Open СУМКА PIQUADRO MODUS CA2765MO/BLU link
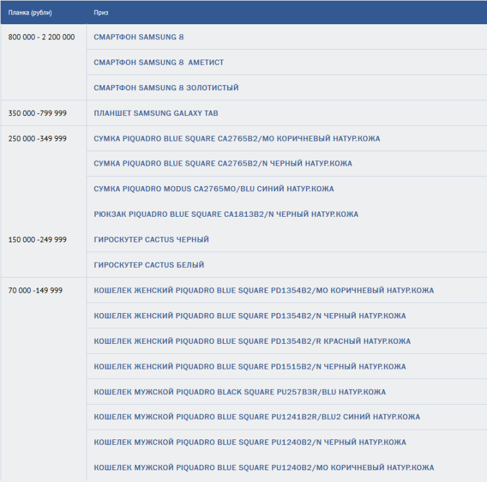The image size is (487, 482). click(214, 189)
